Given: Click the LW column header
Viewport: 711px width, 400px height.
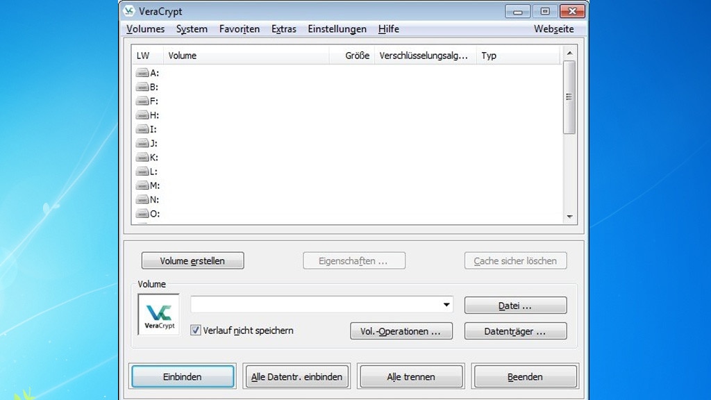Looking at the screenshot, I should click(147, 56).
